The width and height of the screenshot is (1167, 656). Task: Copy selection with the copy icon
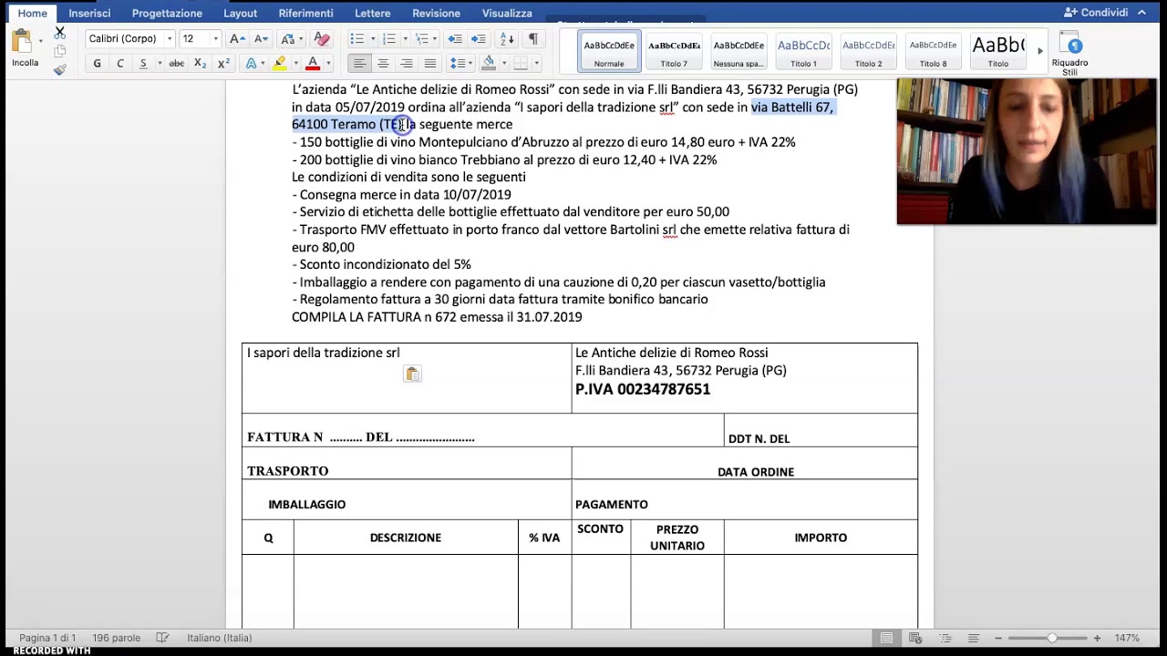(x=59, y=51)
